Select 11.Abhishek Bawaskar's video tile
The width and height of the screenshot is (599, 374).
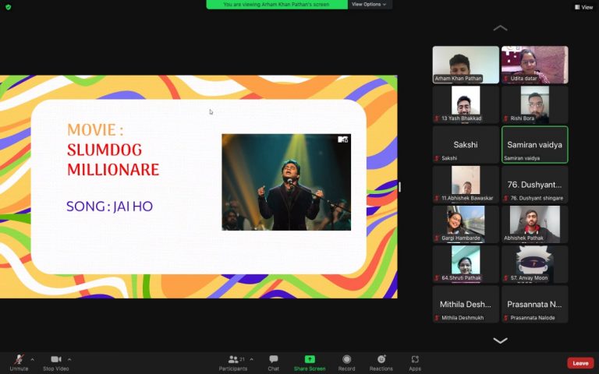pyautogui.click(x=466, y=185)
